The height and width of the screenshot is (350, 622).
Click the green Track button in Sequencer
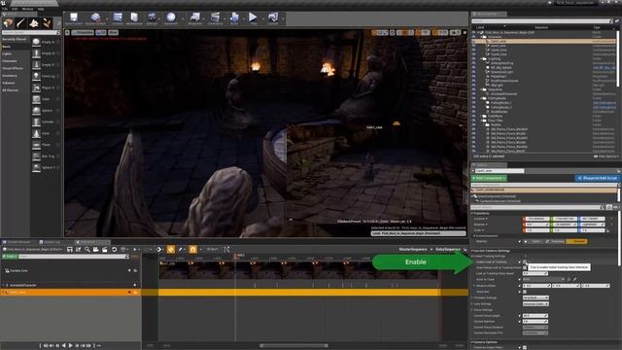[10, 257]
